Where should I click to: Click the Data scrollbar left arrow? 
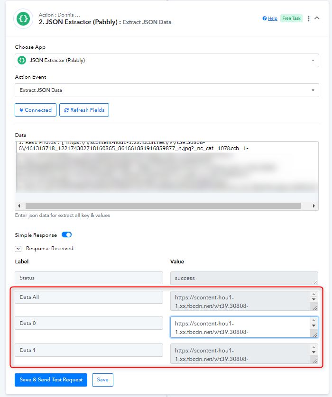point(19,206)
